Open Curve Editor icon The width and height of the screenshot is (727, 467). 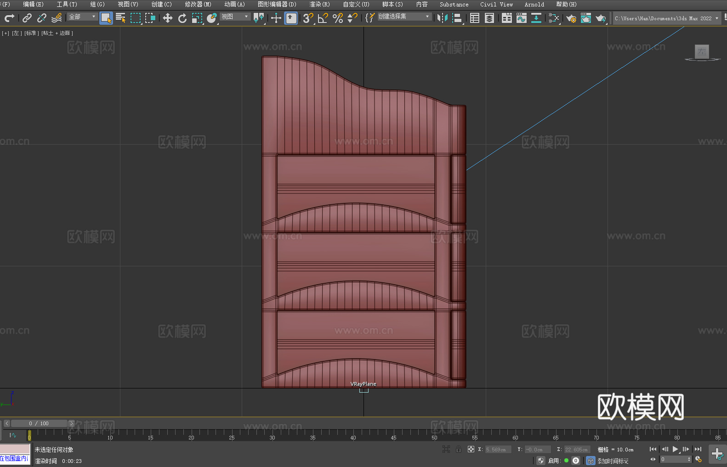pos(522,18)
